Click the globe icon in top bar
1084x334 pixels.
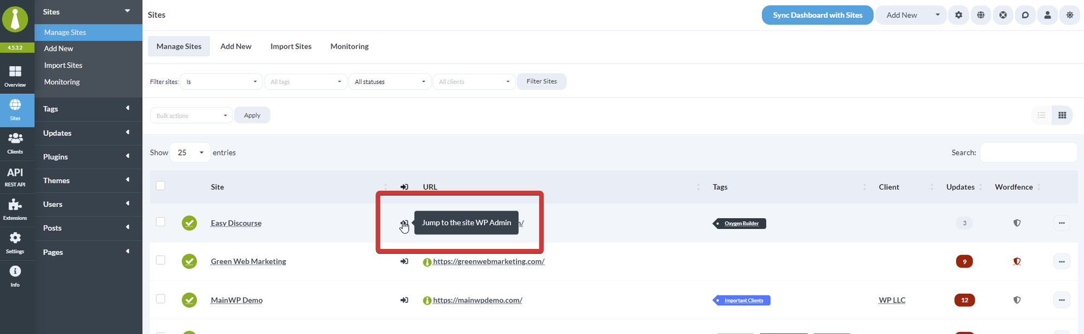tap(981, 15)
